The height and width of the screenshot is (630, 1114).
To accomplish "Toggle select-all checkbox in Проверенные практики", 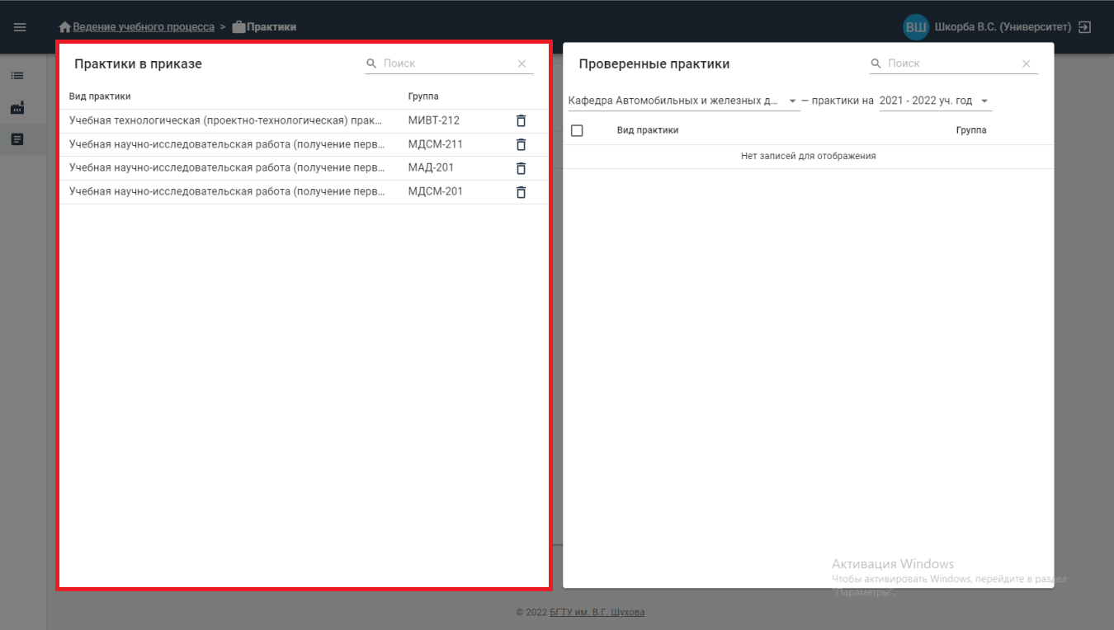I will click(577, 130).
